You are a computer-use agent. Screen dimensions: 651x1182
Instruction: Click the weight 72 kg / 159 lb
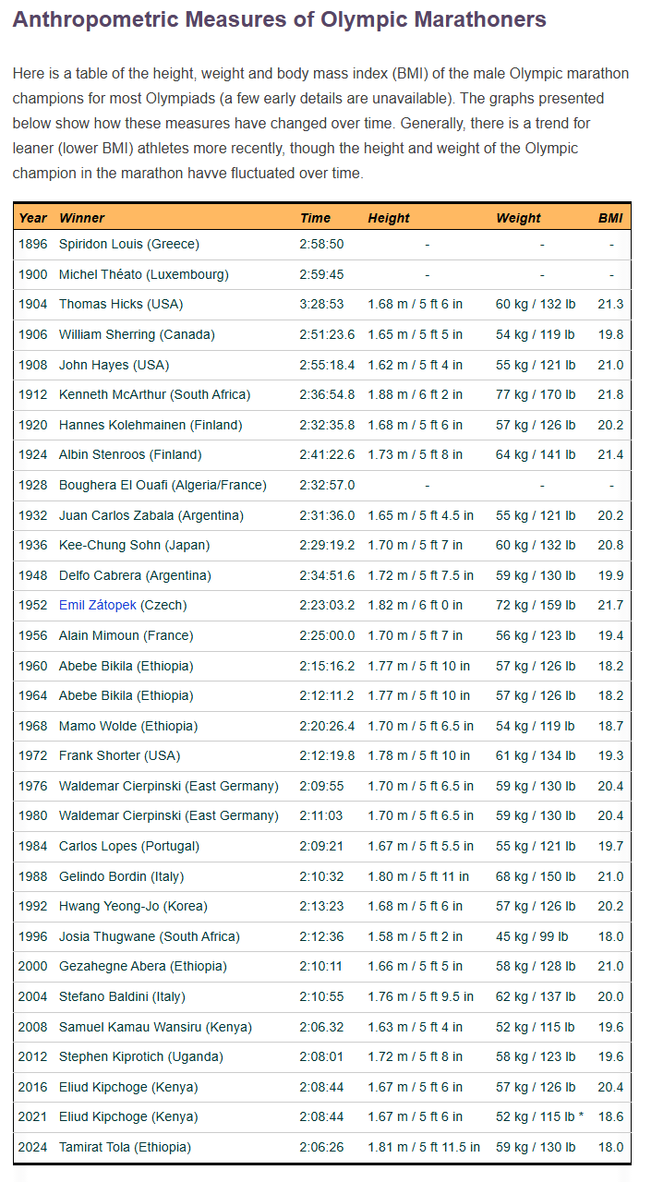coord(536,605)
